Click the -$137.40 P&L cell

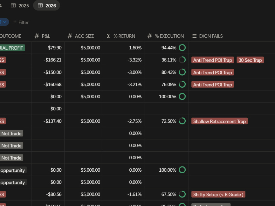48,121
